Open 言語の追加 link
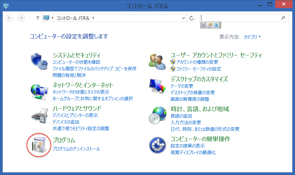This screenshot has width=295, height=175. pyautogui.click(x=181, y=116)
